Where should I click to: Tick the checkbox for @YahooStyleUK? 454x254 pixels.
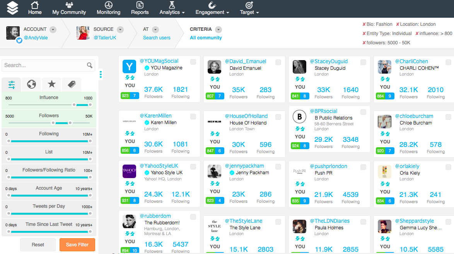193,167
